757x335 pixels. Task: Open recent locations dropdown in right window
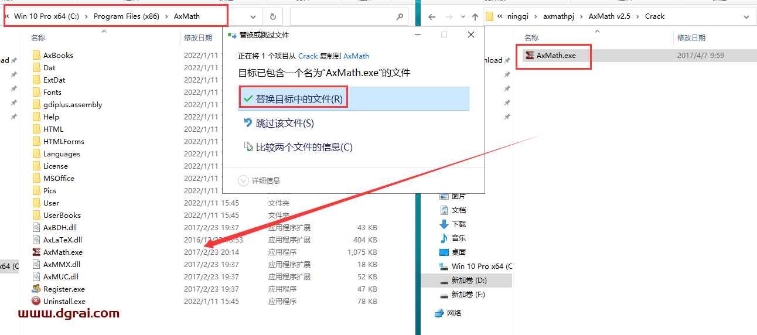tap(462, 17)
